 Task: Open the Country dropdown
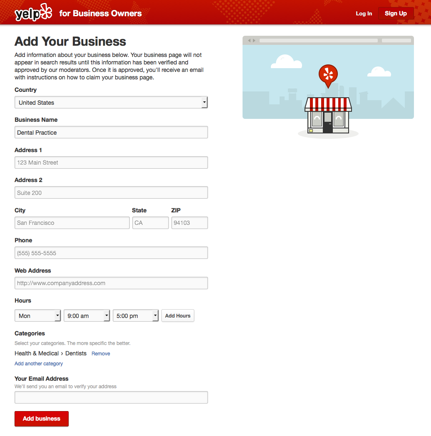point(111,102)
